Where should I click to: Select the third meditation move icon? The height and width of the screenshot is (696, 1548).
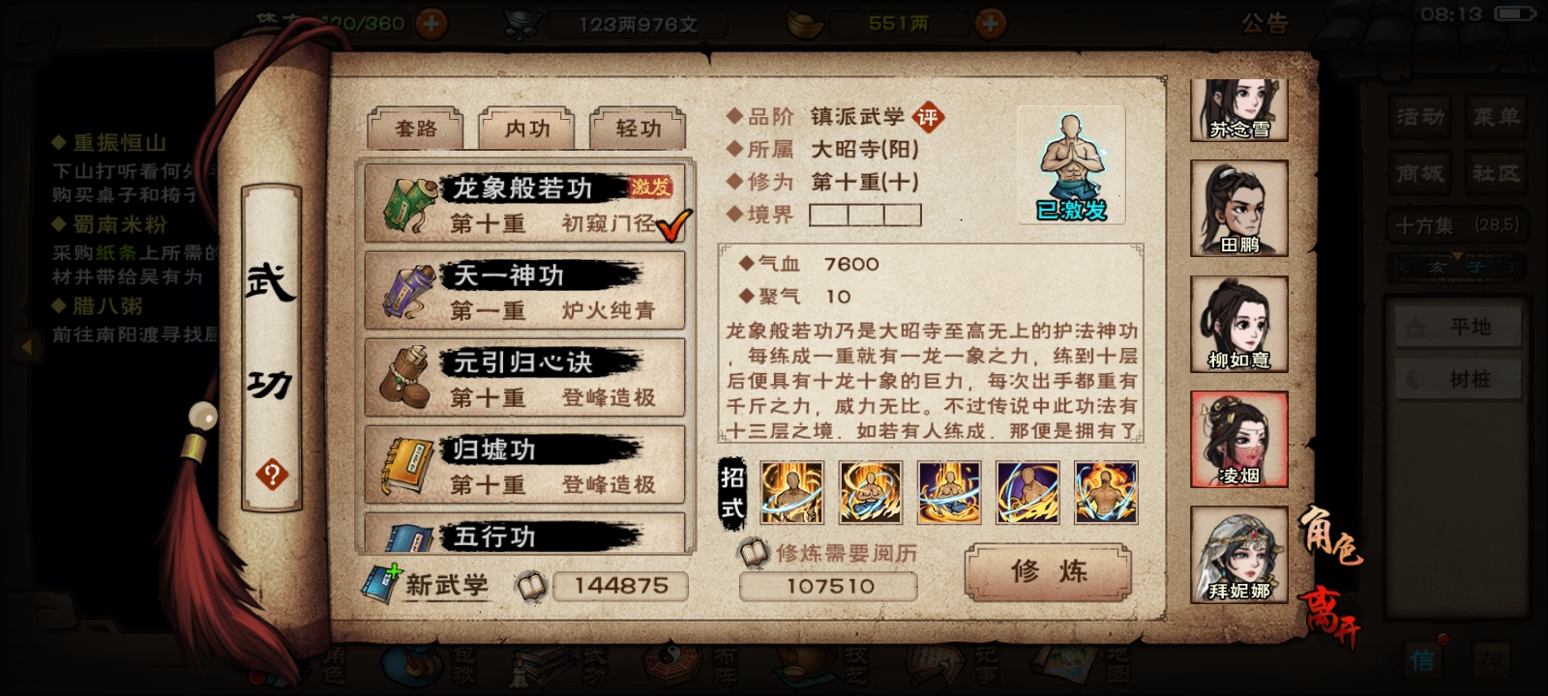coord(948,492)
